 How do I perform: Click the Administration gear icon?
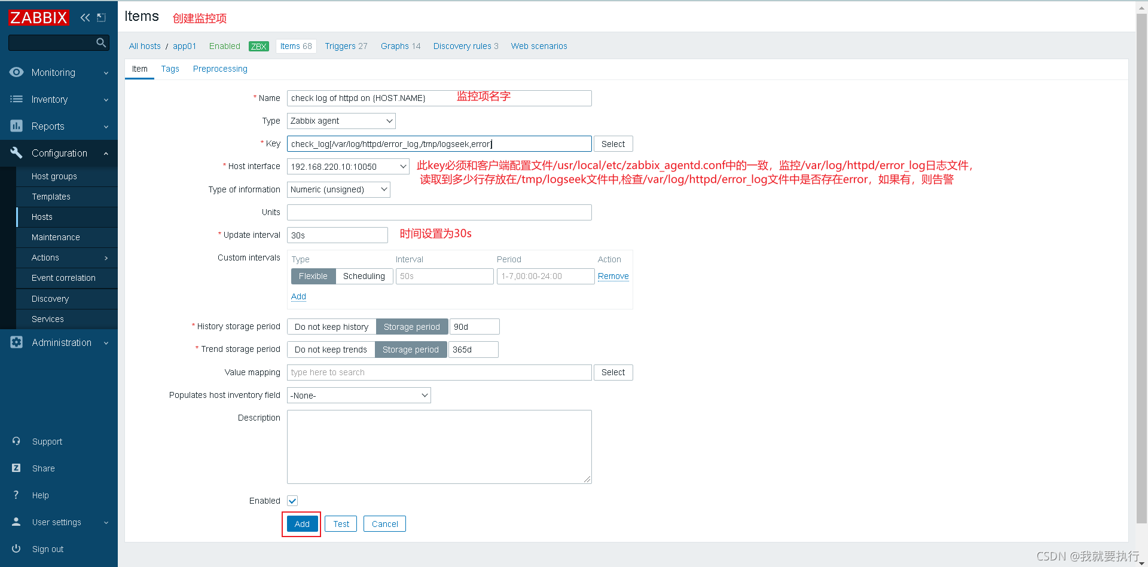[16, 342]
